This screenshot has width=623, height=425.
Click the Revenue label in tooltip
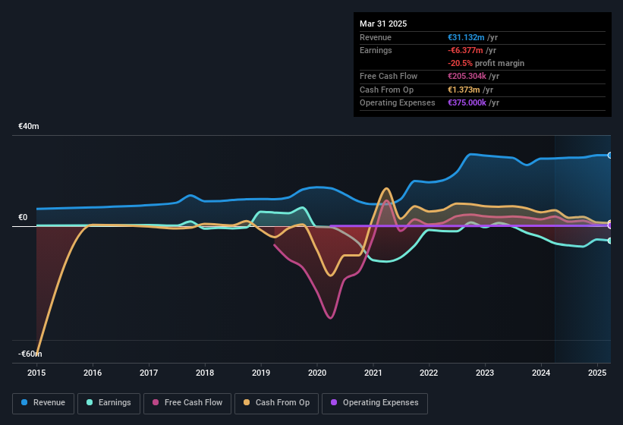tap(376, 37)
